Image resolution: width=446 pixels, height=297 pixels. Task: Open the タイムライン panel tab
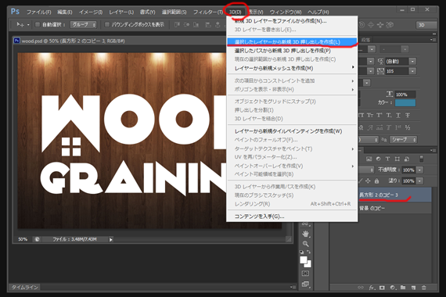(25, 288)
